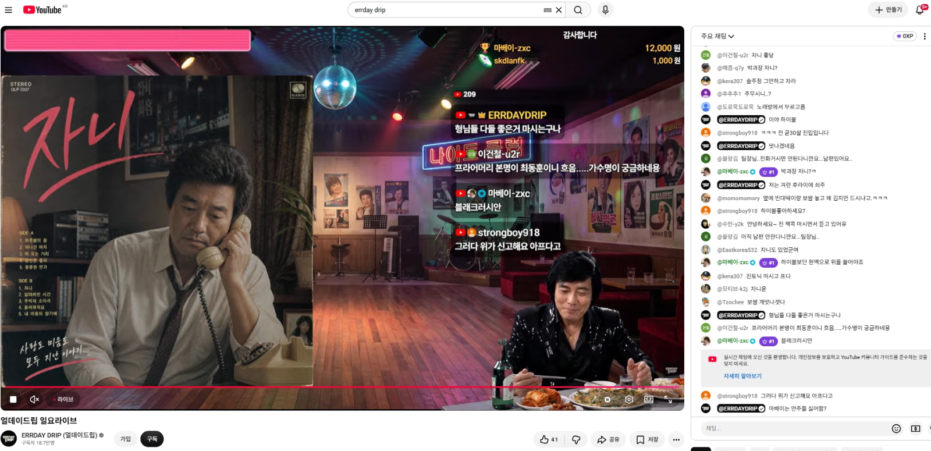Image resolution: width=931 pixels, height=451 pixels.
Task: Subscribe with the 구독 button
Action: pyautogui.click(x=152, y=439)
